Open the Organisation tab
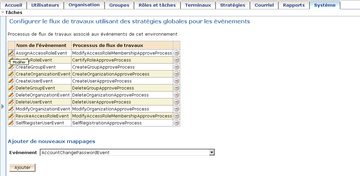Screen dimensions: 360x176 pyautogui.click(x=84, y=5)
